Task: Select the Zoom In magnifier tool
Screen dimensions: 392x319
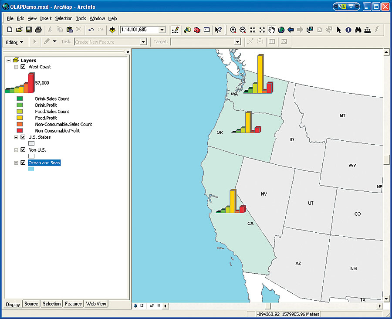Action: [x=233, y=30]
